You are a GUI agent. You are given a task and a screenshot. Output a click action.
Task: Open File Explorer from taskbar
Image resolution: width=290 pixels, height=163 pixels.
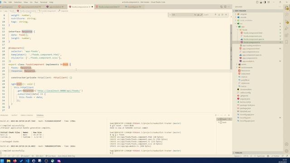coord(9,161)
